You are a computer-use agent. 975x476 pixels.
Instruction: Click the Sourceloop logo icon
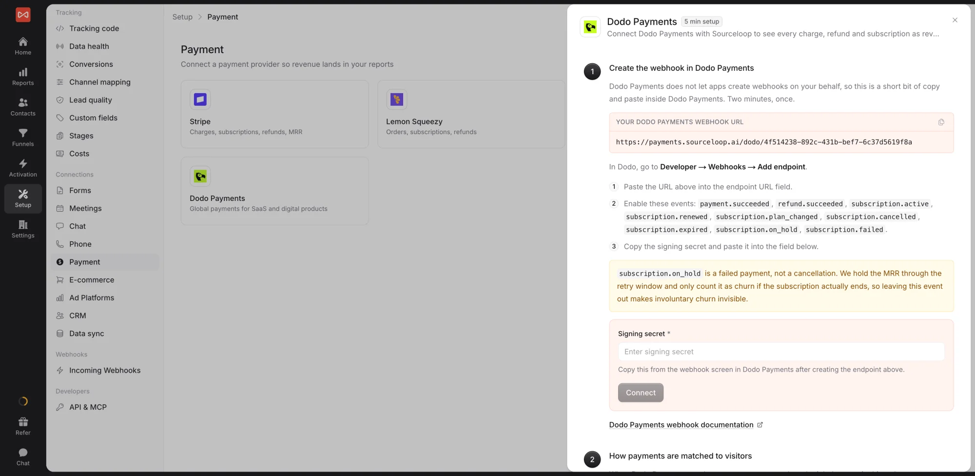23,15
